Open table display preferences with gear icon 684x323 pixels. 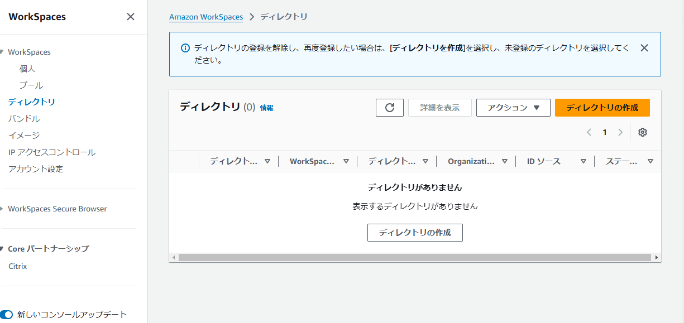pyautogui.click(x=642, y=132)
